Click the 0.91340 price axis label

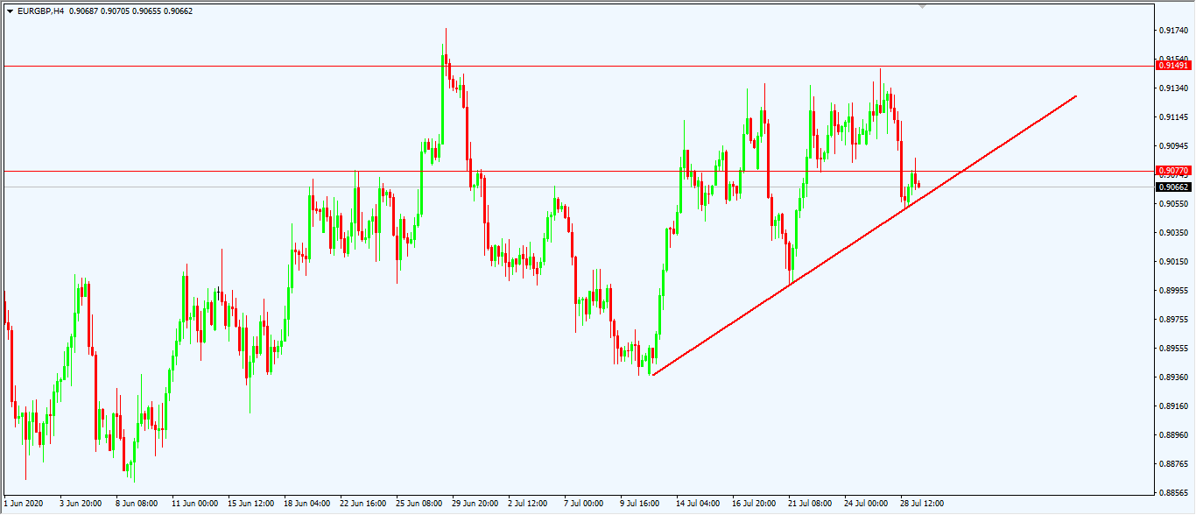[x=1173, y=88]
